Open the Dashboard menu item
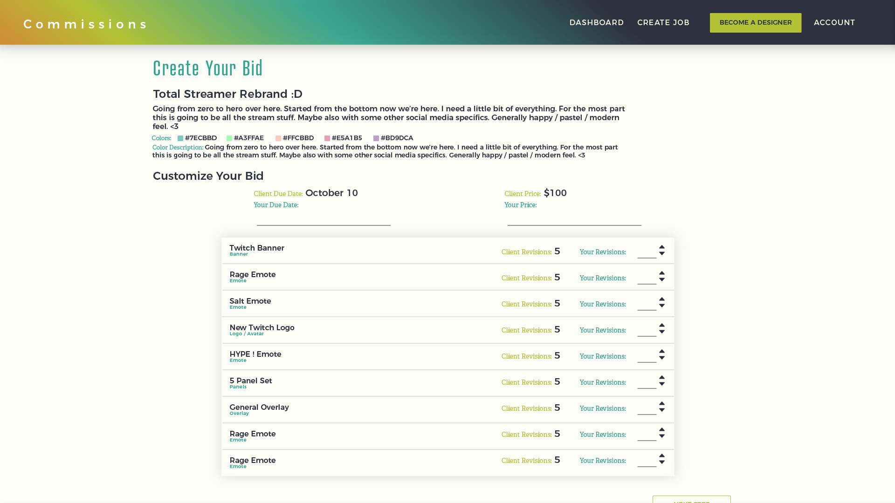This screenshot has height=503, width=895. click(596, 22)
